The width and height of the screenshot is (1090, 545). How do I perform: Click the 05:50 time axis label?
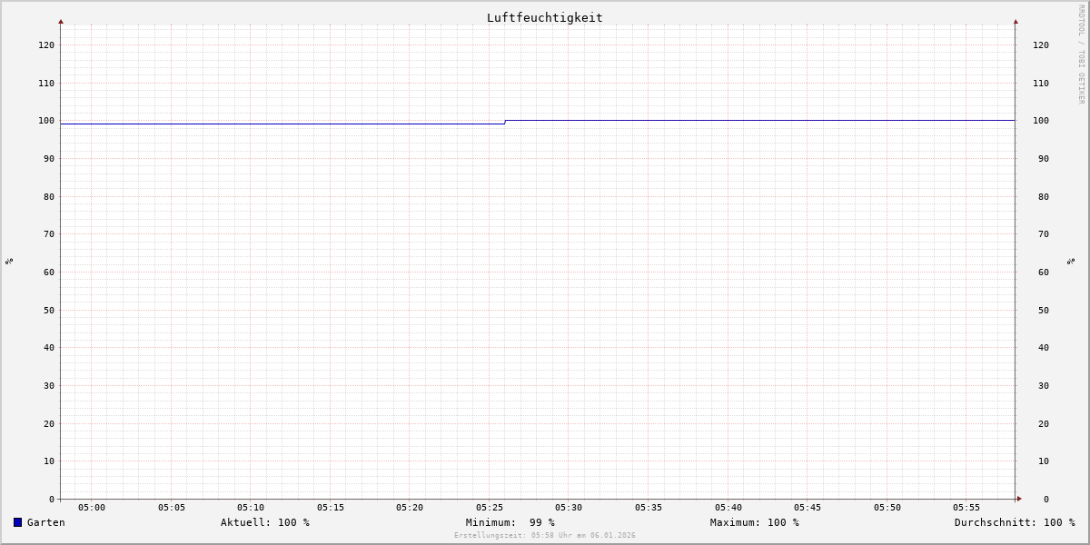887,507
